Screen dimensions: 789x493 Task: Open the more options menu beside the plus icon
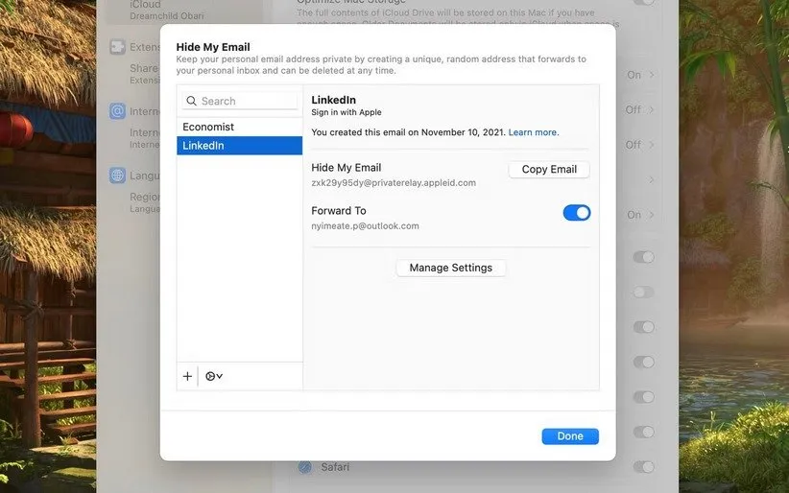[214, 376]
